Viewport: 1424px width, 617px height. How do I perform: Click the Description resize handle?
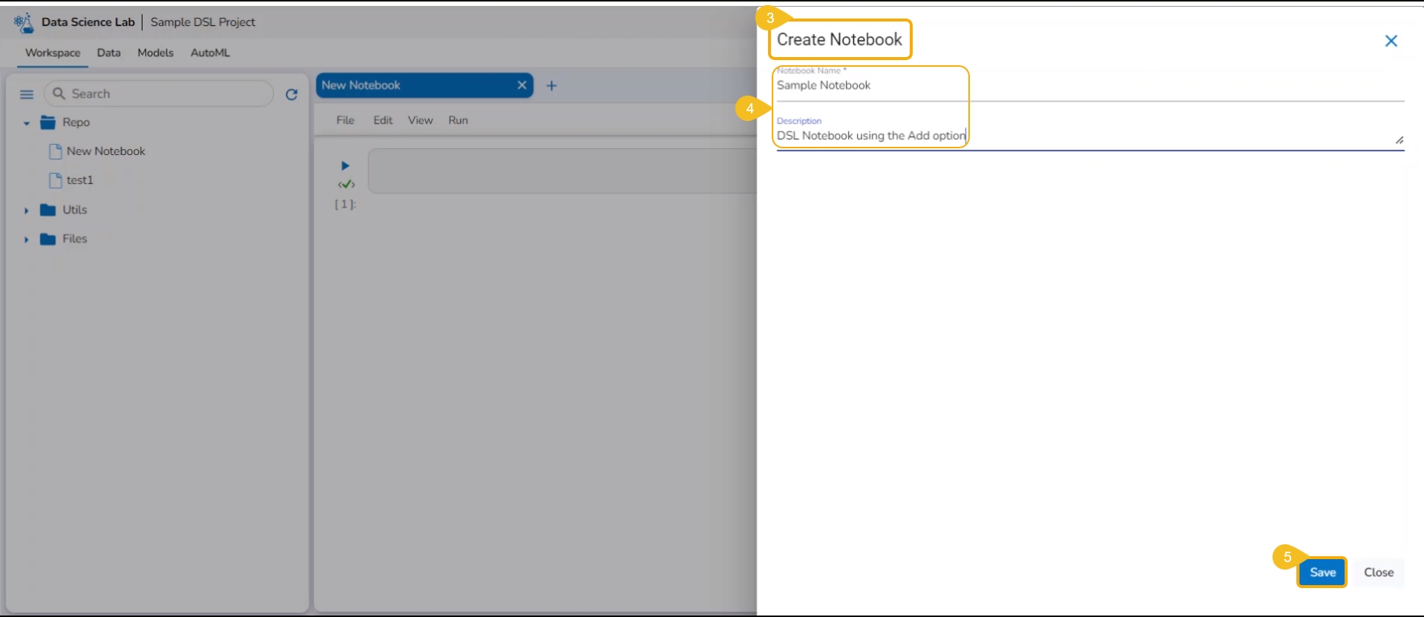(x=1400, y=140)
